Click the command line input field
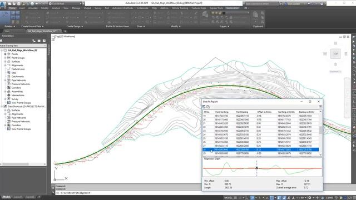This screenshot has height=200, width=356. (127, 193)
